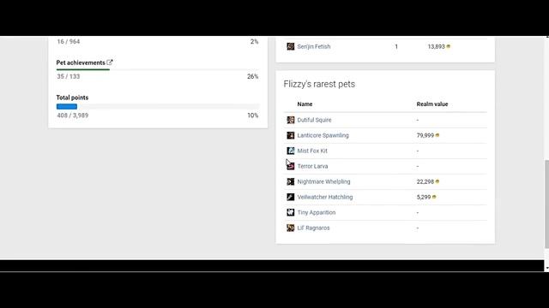Click the gold coin beside 79,999
This screenshot has width=549, height=308.
pyautogui.click(x=437, y=135)
